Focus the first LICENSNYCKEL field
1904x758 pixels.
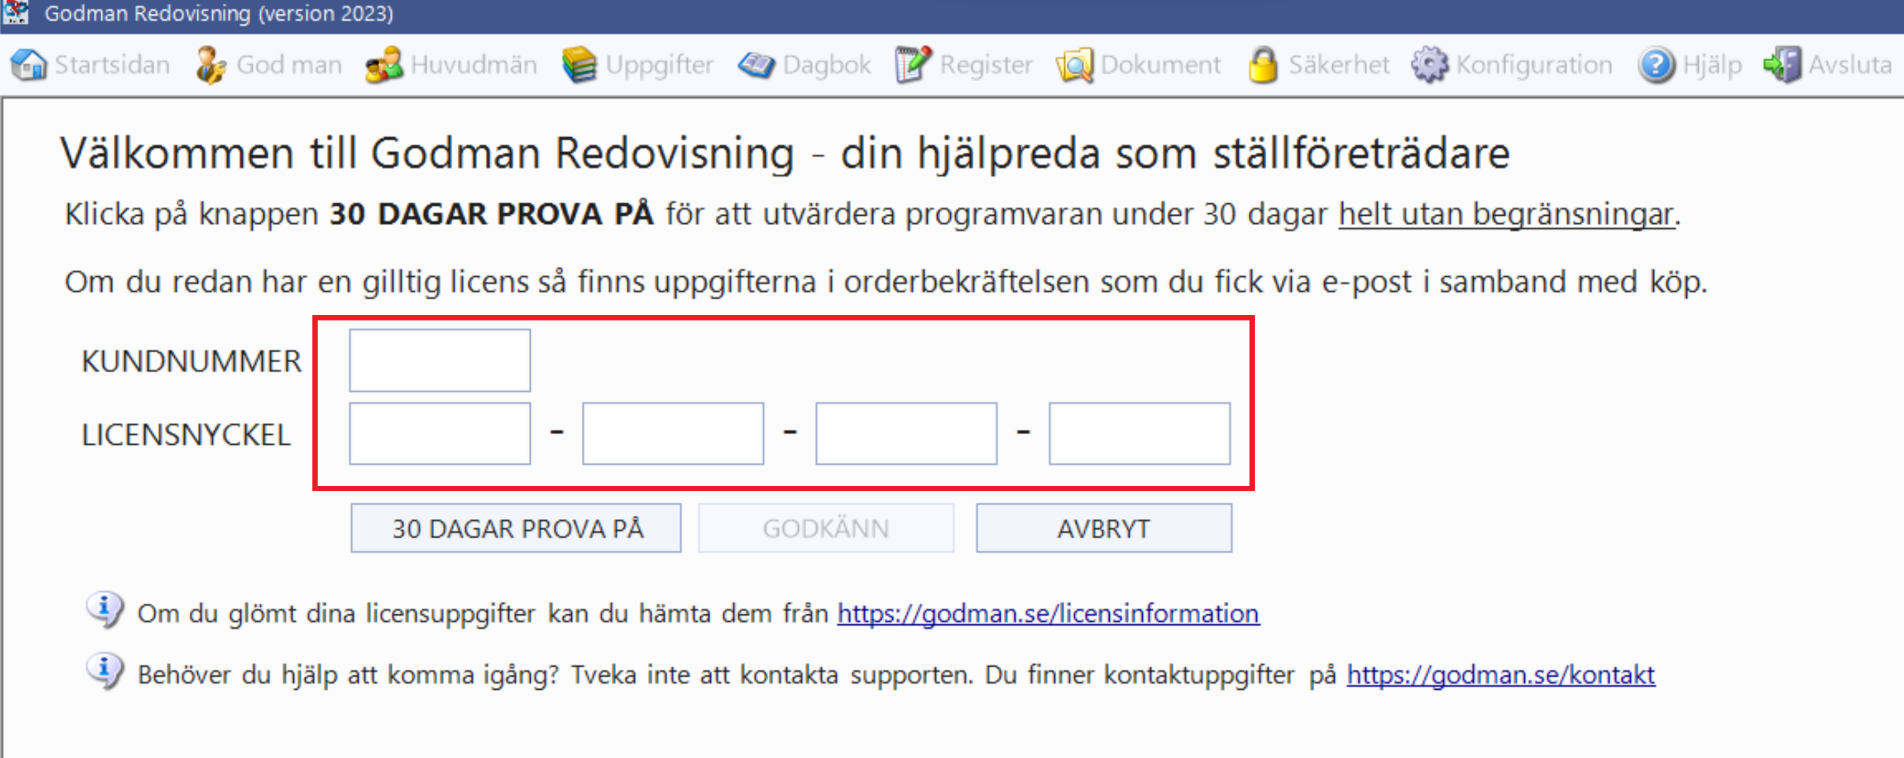point(440,434)
